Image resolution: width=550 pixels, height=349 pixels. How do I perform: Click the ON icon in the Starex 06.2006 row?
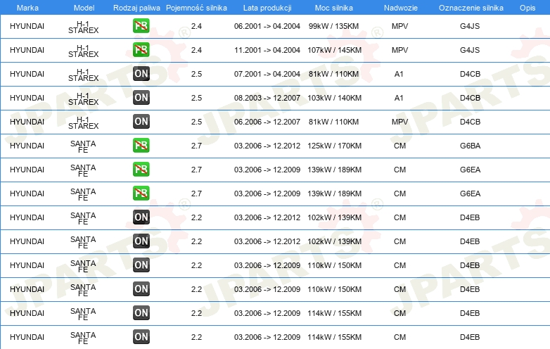(x=141, y=122)
